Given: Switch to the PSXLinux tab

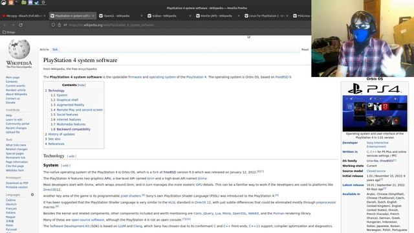Looking at the screenshot, I should click(301, 16).
